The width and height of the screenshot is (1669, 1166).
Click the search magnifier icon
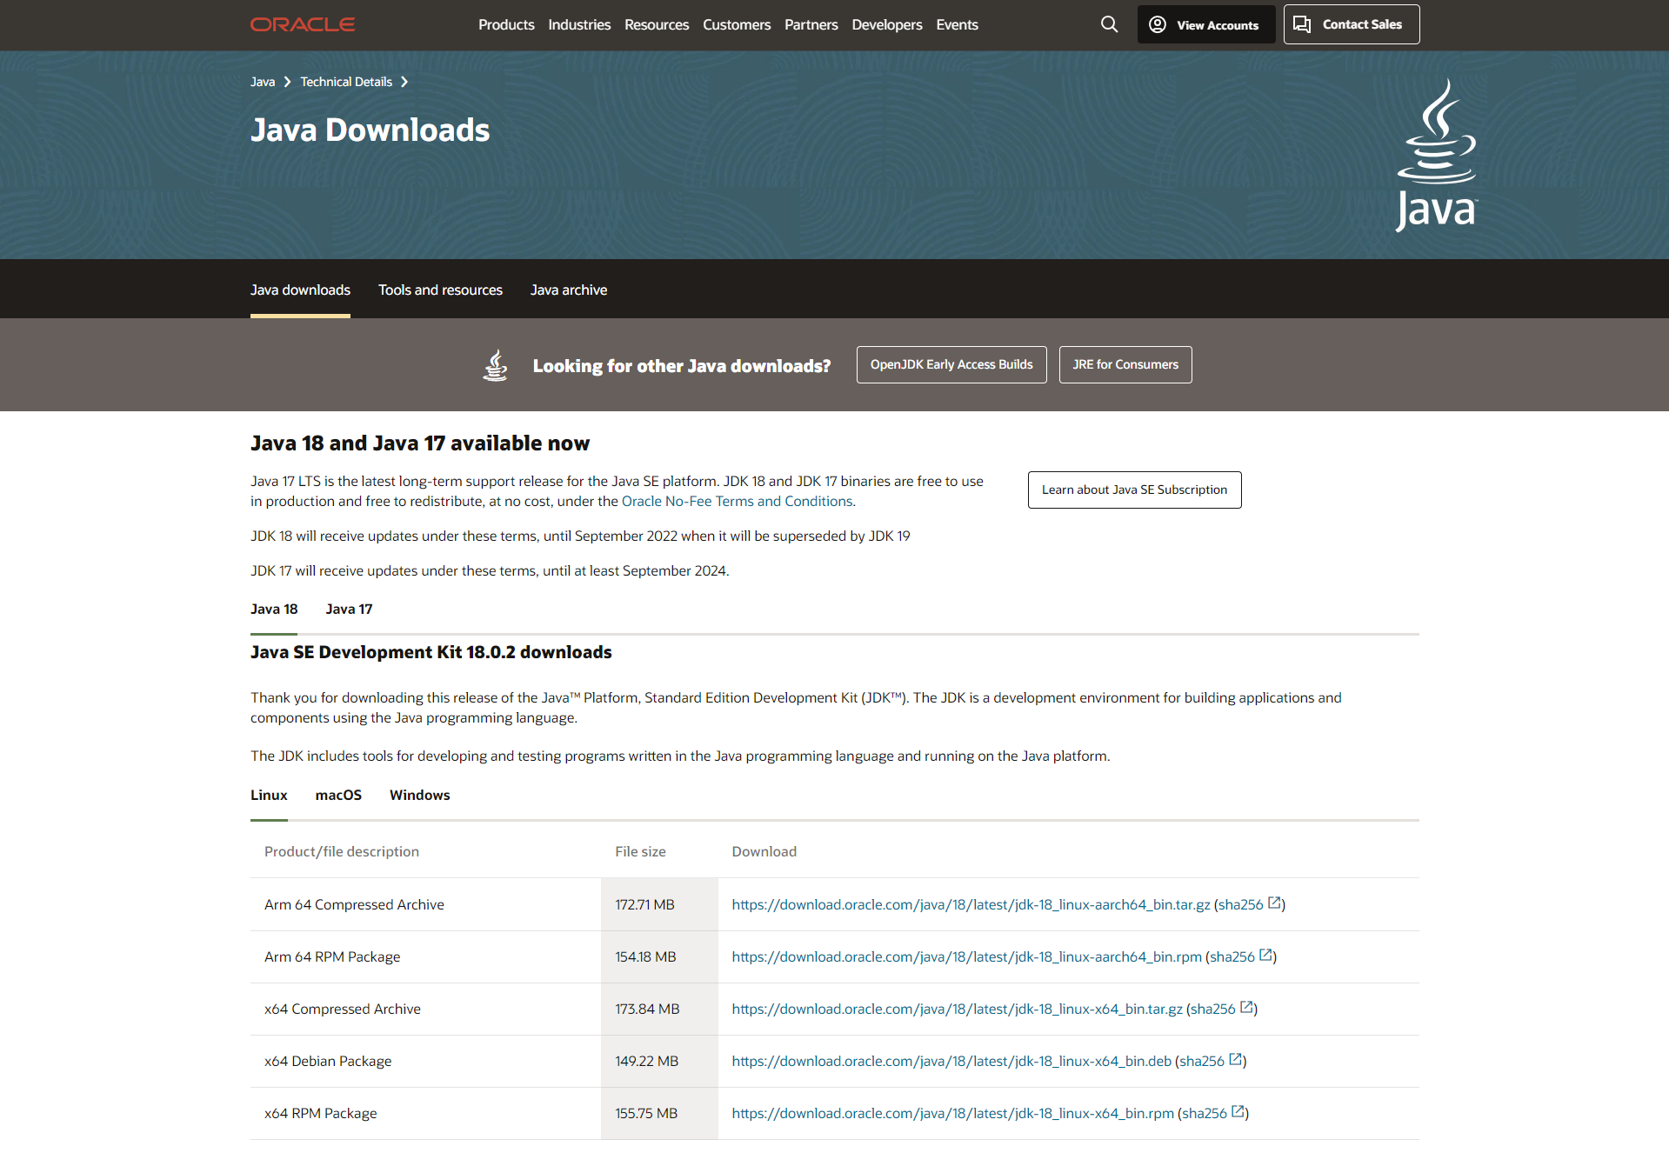(x=1109, y=24)
